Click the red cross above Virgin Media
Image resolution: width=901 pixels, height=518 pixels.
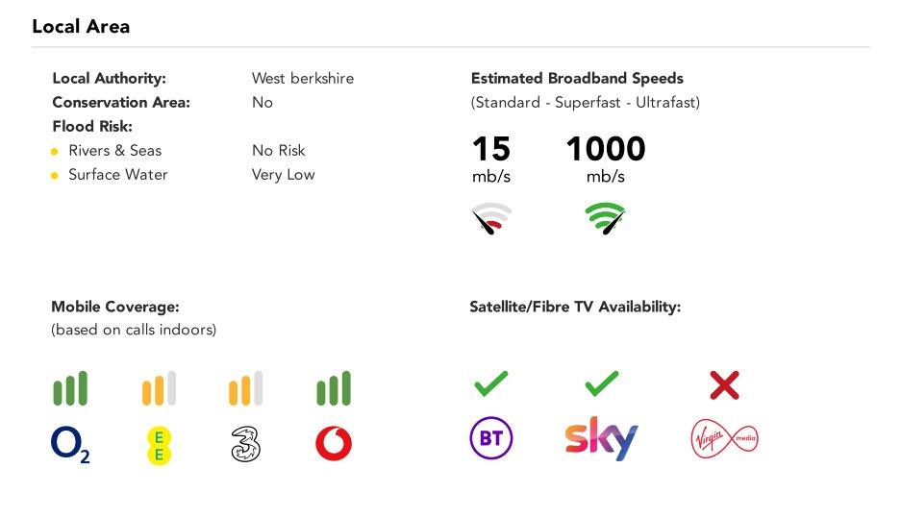tap(724, 385)
